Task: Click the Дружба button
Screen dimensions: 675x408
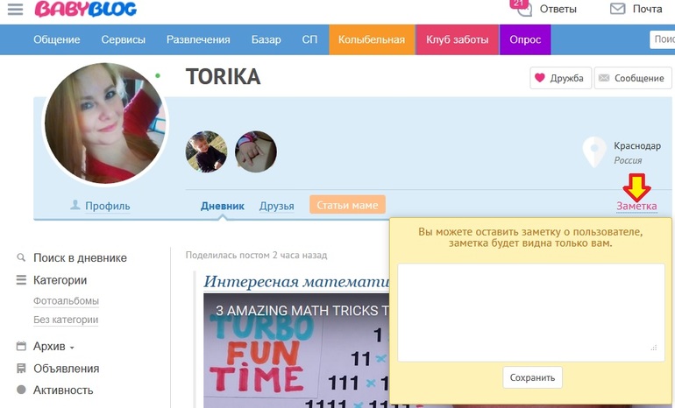Action: click(560, 78)
